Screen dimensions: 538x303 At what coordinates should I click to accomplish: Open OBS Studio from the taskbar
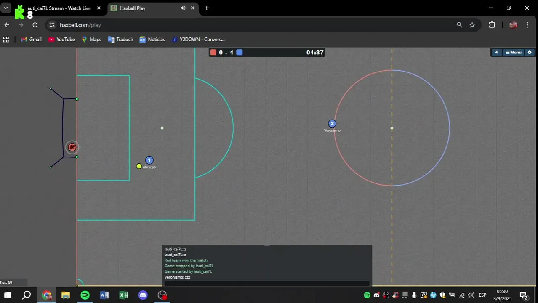click(162, 295)
